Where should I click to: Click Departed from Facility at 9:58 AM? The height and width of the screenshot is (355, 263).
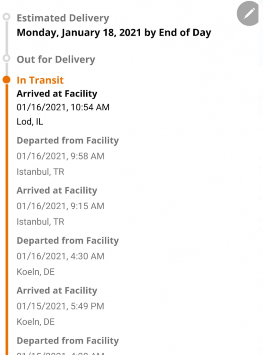[68, 141]
